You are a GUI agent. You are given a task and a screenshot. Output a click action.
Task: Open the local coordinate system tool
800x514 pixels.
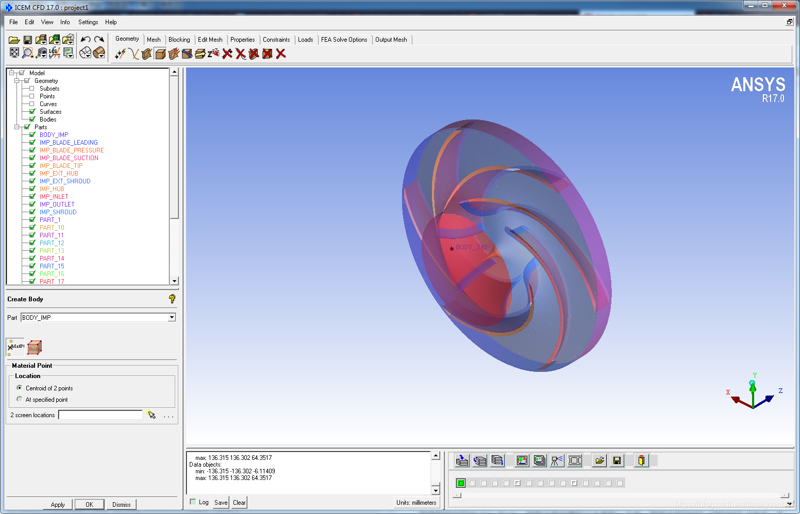55,53
